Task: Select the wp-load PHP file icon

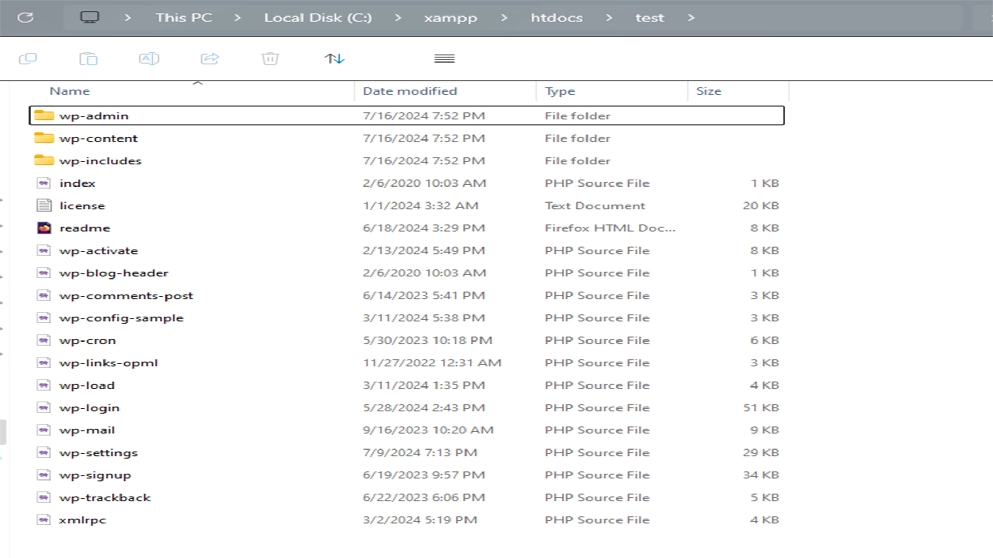Action: tap(44, 385)
